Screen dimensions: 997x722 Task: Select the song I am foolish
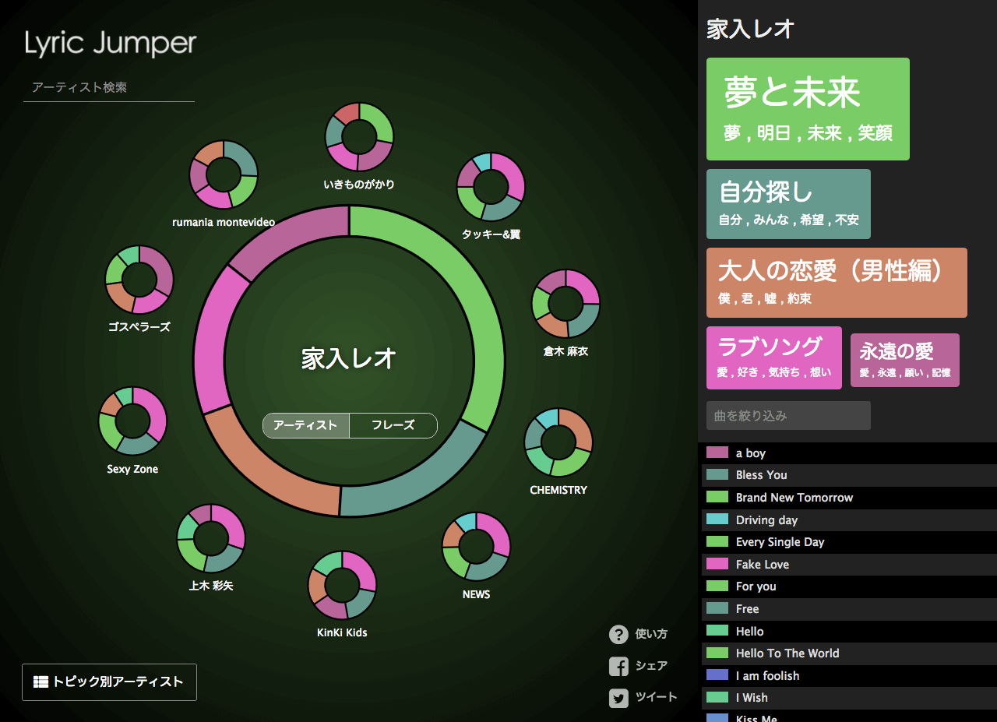pos(847,676)
